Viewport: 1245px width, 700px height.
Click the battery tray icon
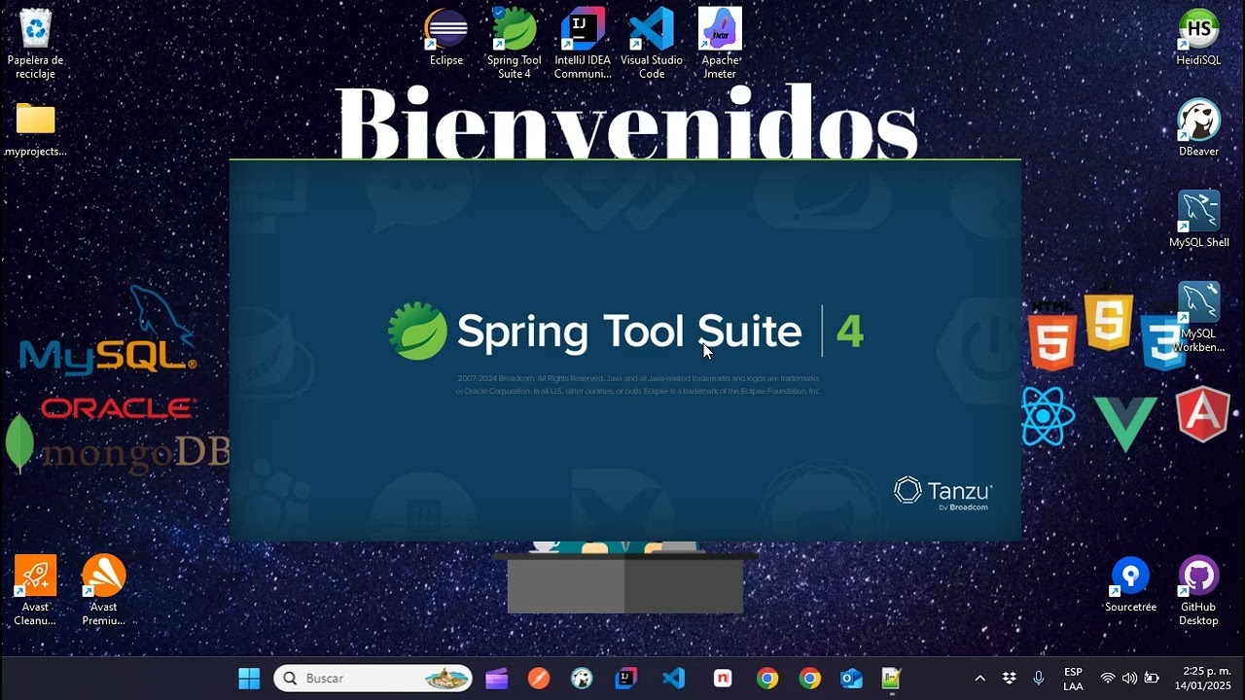pyautogui.click(x=1152, y=679)
